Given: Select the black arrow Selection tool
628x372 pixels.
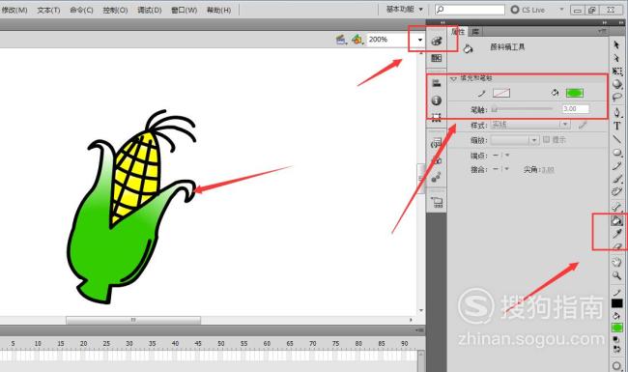Looking at the screenshot, I should (x=616, y=44).
